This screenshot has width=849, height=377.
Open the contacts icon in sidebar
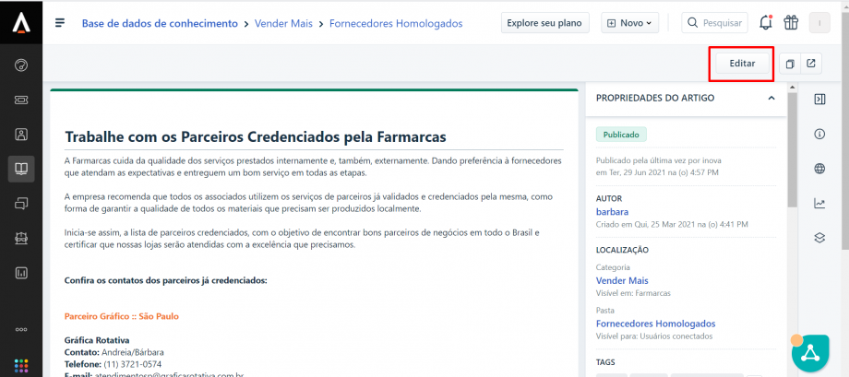coord(20,134)
